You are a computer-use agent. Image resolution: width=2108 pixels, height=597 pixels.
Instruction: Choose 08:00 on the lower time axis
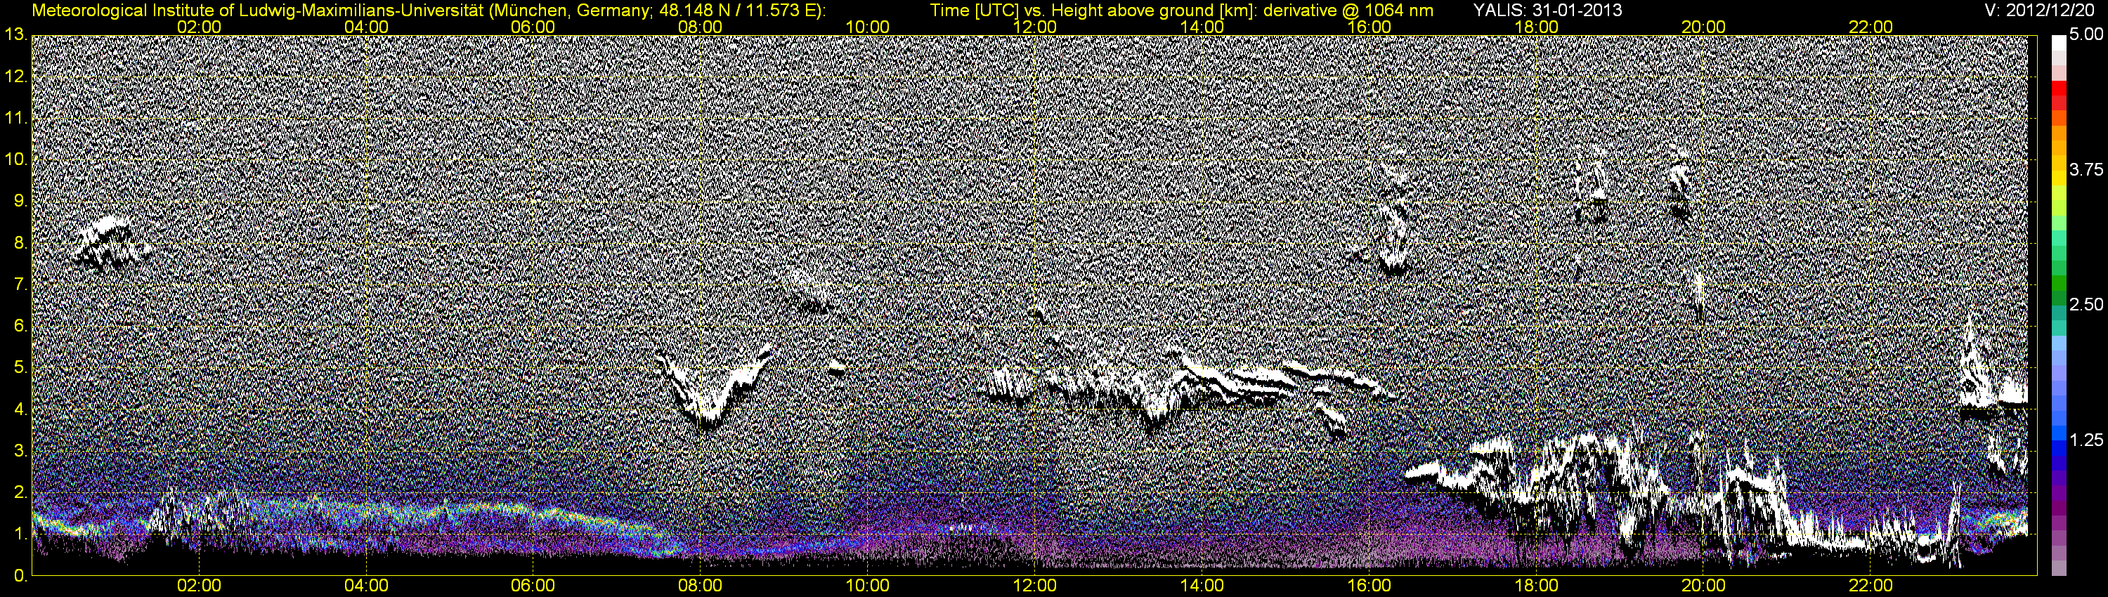tap(701, 586)
